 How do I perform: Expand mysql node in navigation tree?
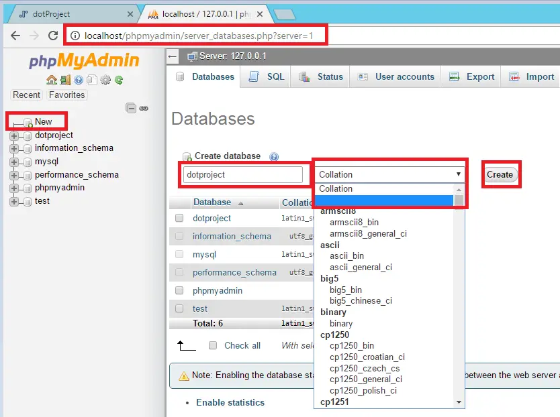click(14, 162)
